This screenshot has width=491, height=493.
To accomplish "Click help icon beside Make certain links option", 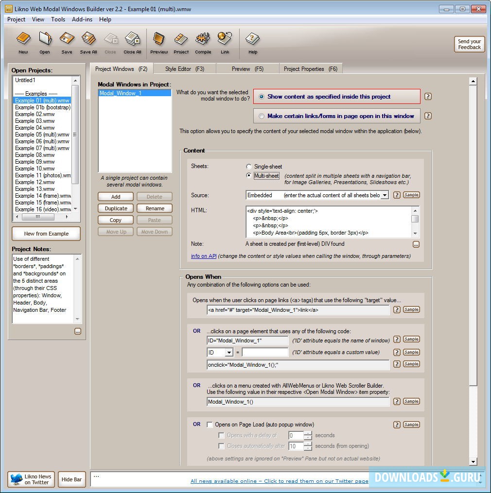I will tap(428, 116).
